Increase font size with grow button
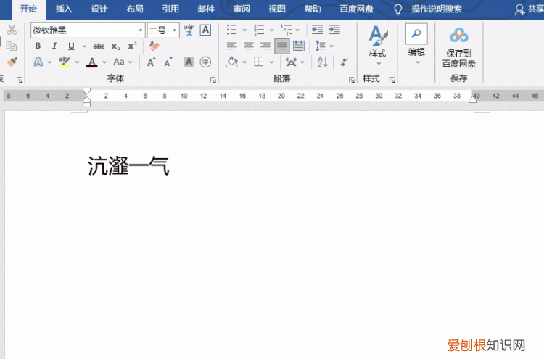The width and height of the screenshot is (544, 359). pyautogui.click(x=152, y=62)
